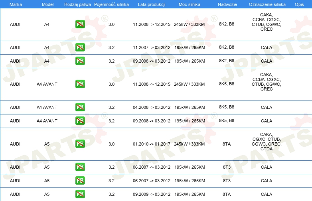The height and width of the screenshot is (201, 312).
Task: Click the Marka column header
Action: (16, 4)
